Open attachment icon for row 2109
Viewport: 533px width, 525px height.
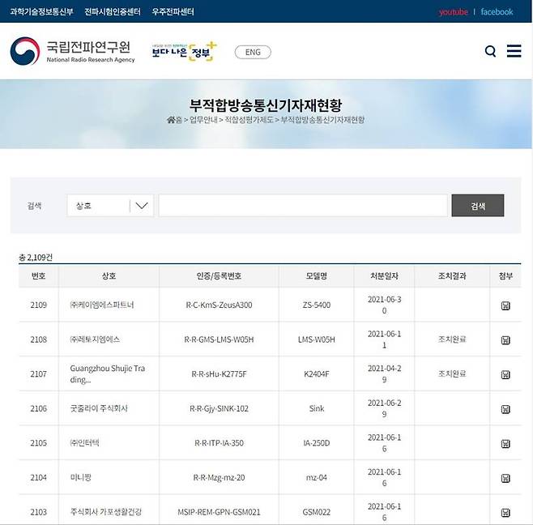tap(505, 305)
